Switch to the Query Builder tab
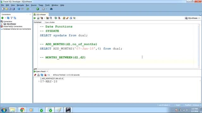The width and height of the screenshot is (202, 113). pyautogui.click(x=50, y=22)
